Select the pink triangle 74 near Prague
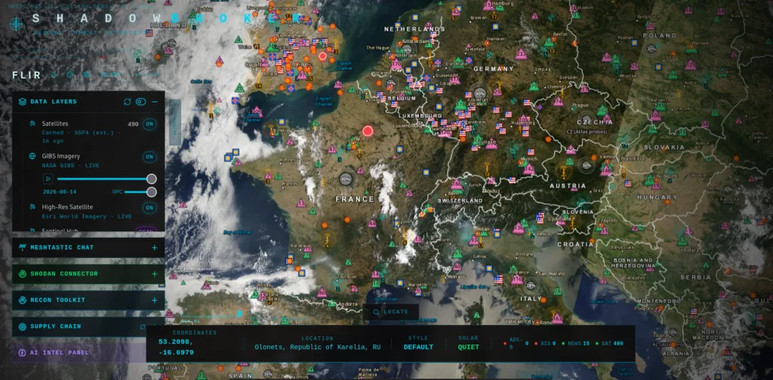 (558, 102)
